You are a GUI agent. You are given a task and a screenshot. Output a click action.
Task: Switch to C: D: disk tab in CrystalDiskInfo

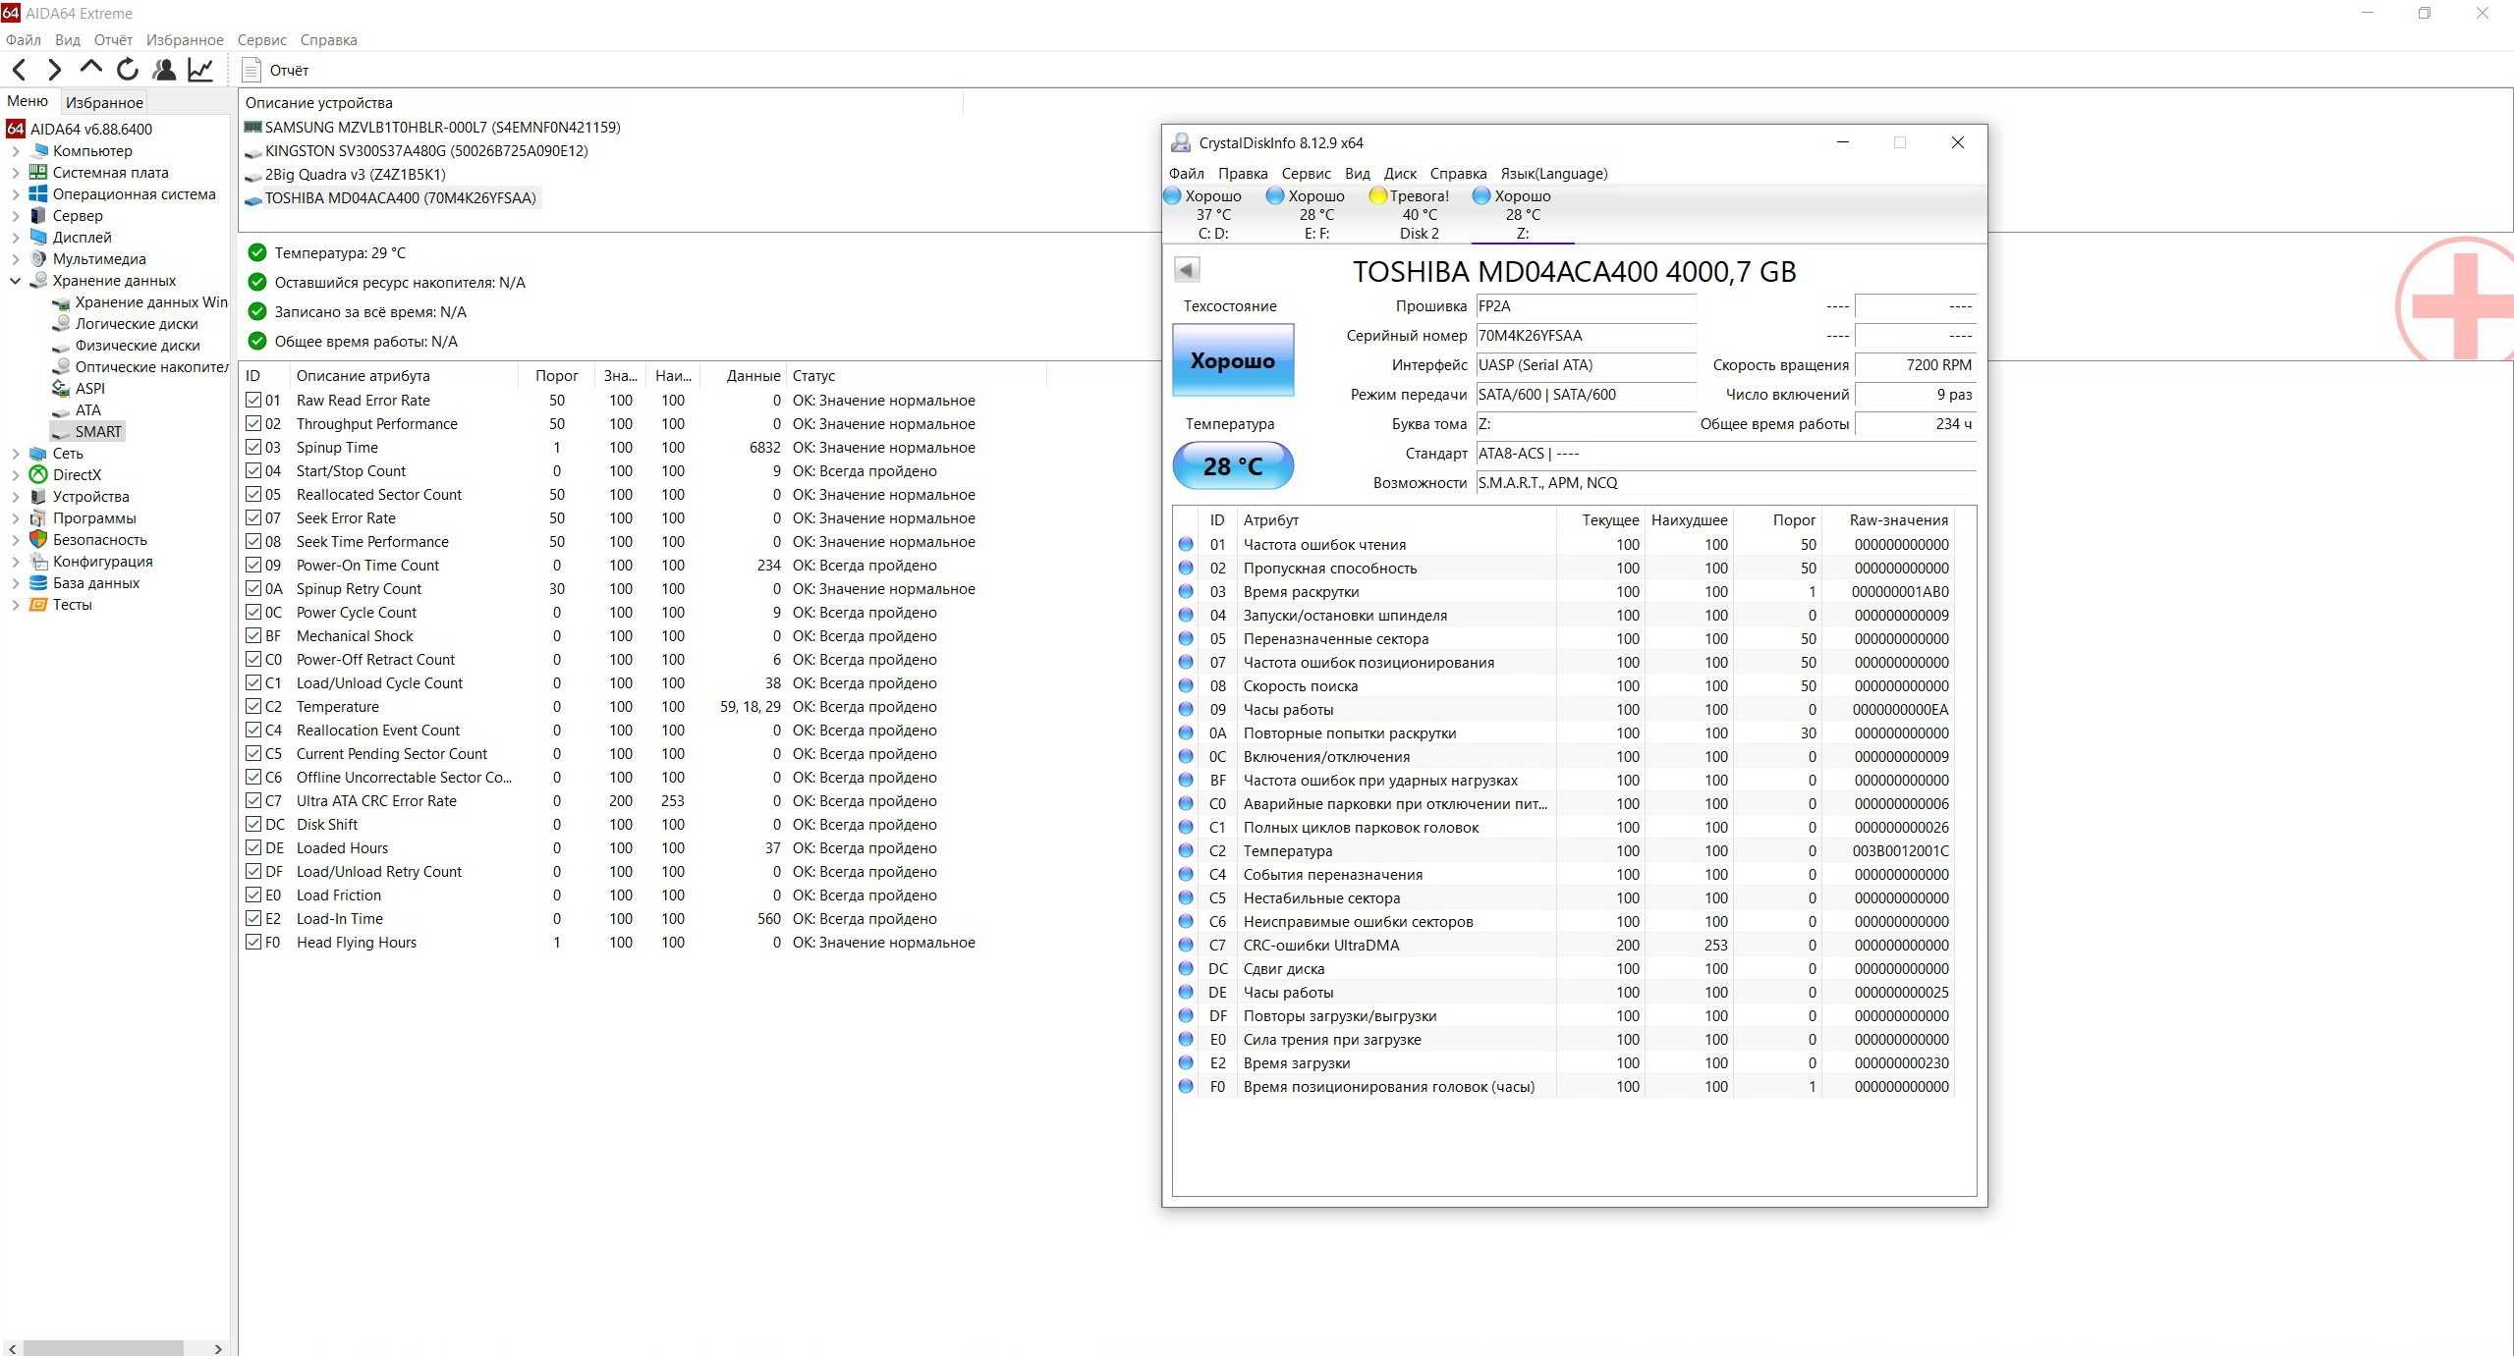tap(1212, 214)
